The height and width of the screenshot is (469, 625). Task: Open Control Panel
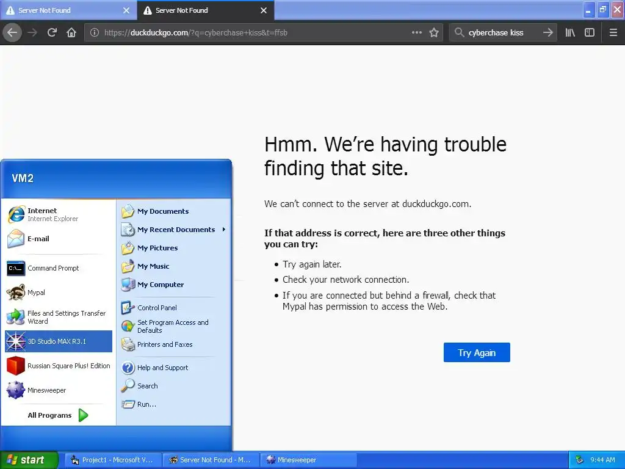pos(173,308)
